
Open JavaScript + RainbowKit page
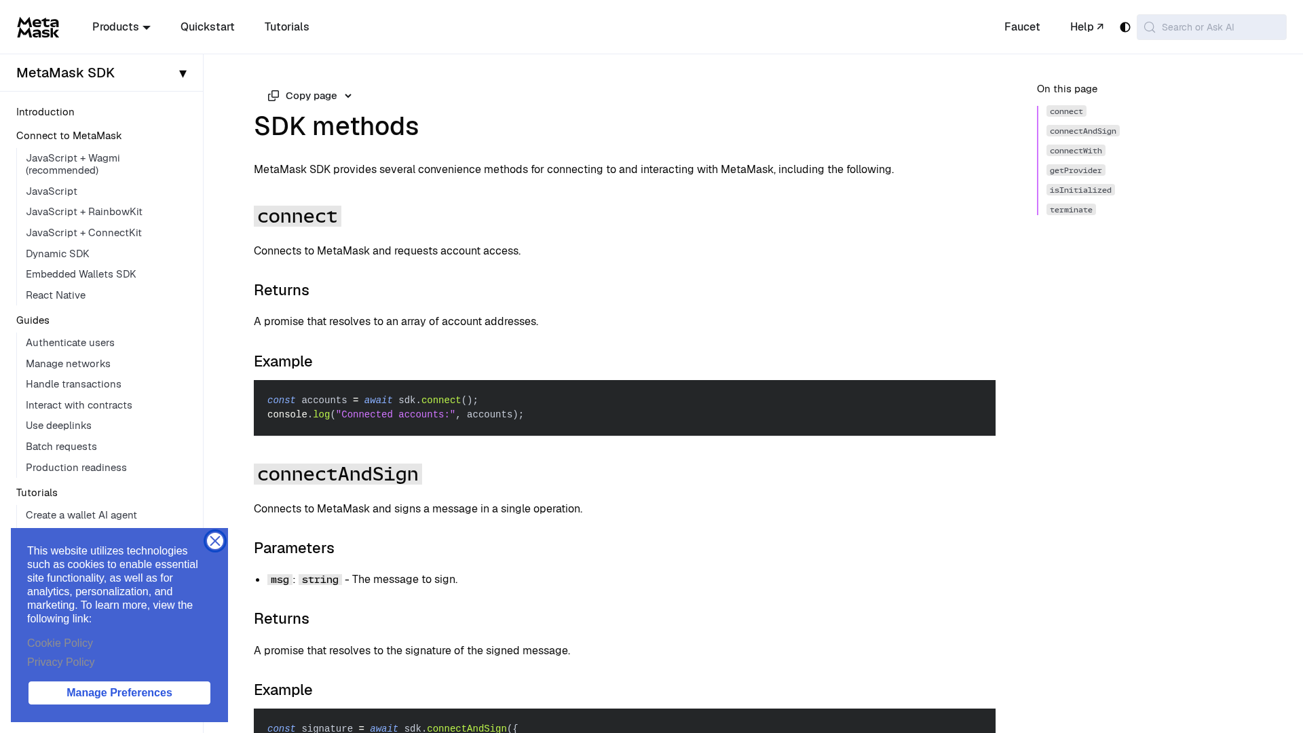tap(84, 212)
